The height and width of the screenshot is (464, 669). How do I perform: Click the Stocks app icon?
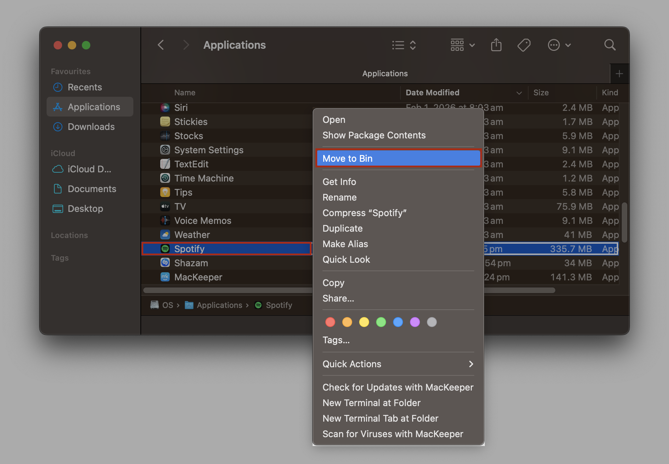tap(165, 136)
